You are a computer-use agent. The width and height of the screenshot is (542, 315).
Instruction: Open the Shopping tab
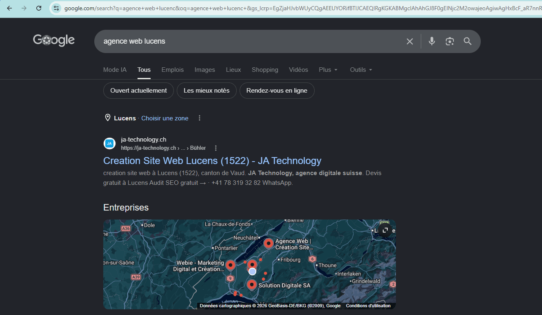point(265,70)
